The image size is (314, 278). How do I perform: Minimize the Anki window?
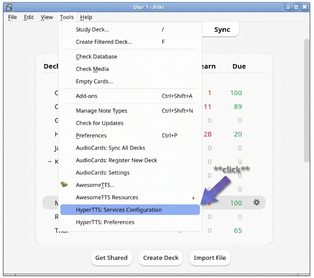[x=288, y=7]
